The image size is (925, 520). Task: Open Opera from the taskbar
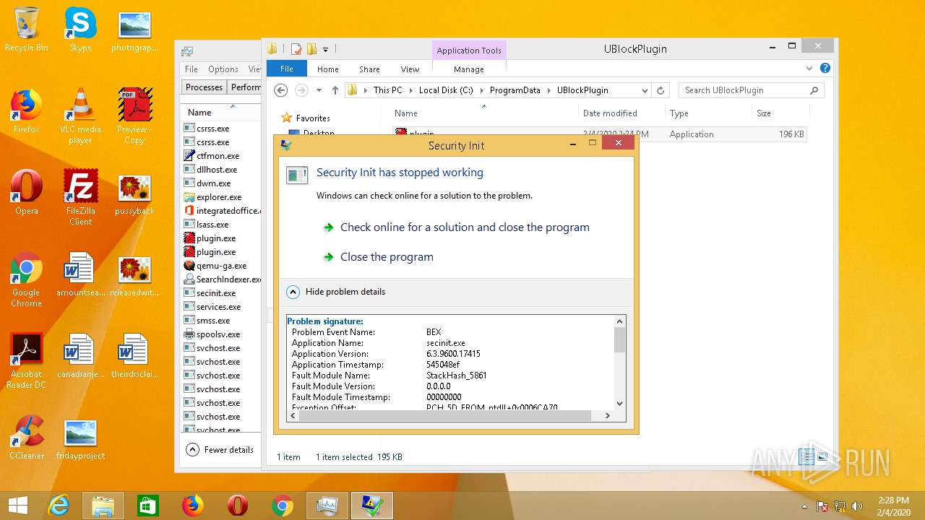pos(238,506)
